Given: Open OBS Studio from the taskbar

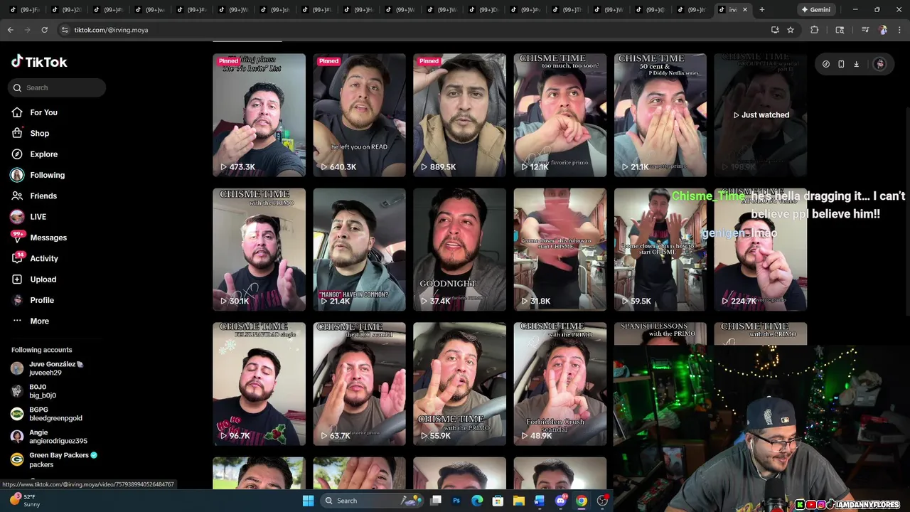Looking at the screenshot, I should [x=603, y=501].
